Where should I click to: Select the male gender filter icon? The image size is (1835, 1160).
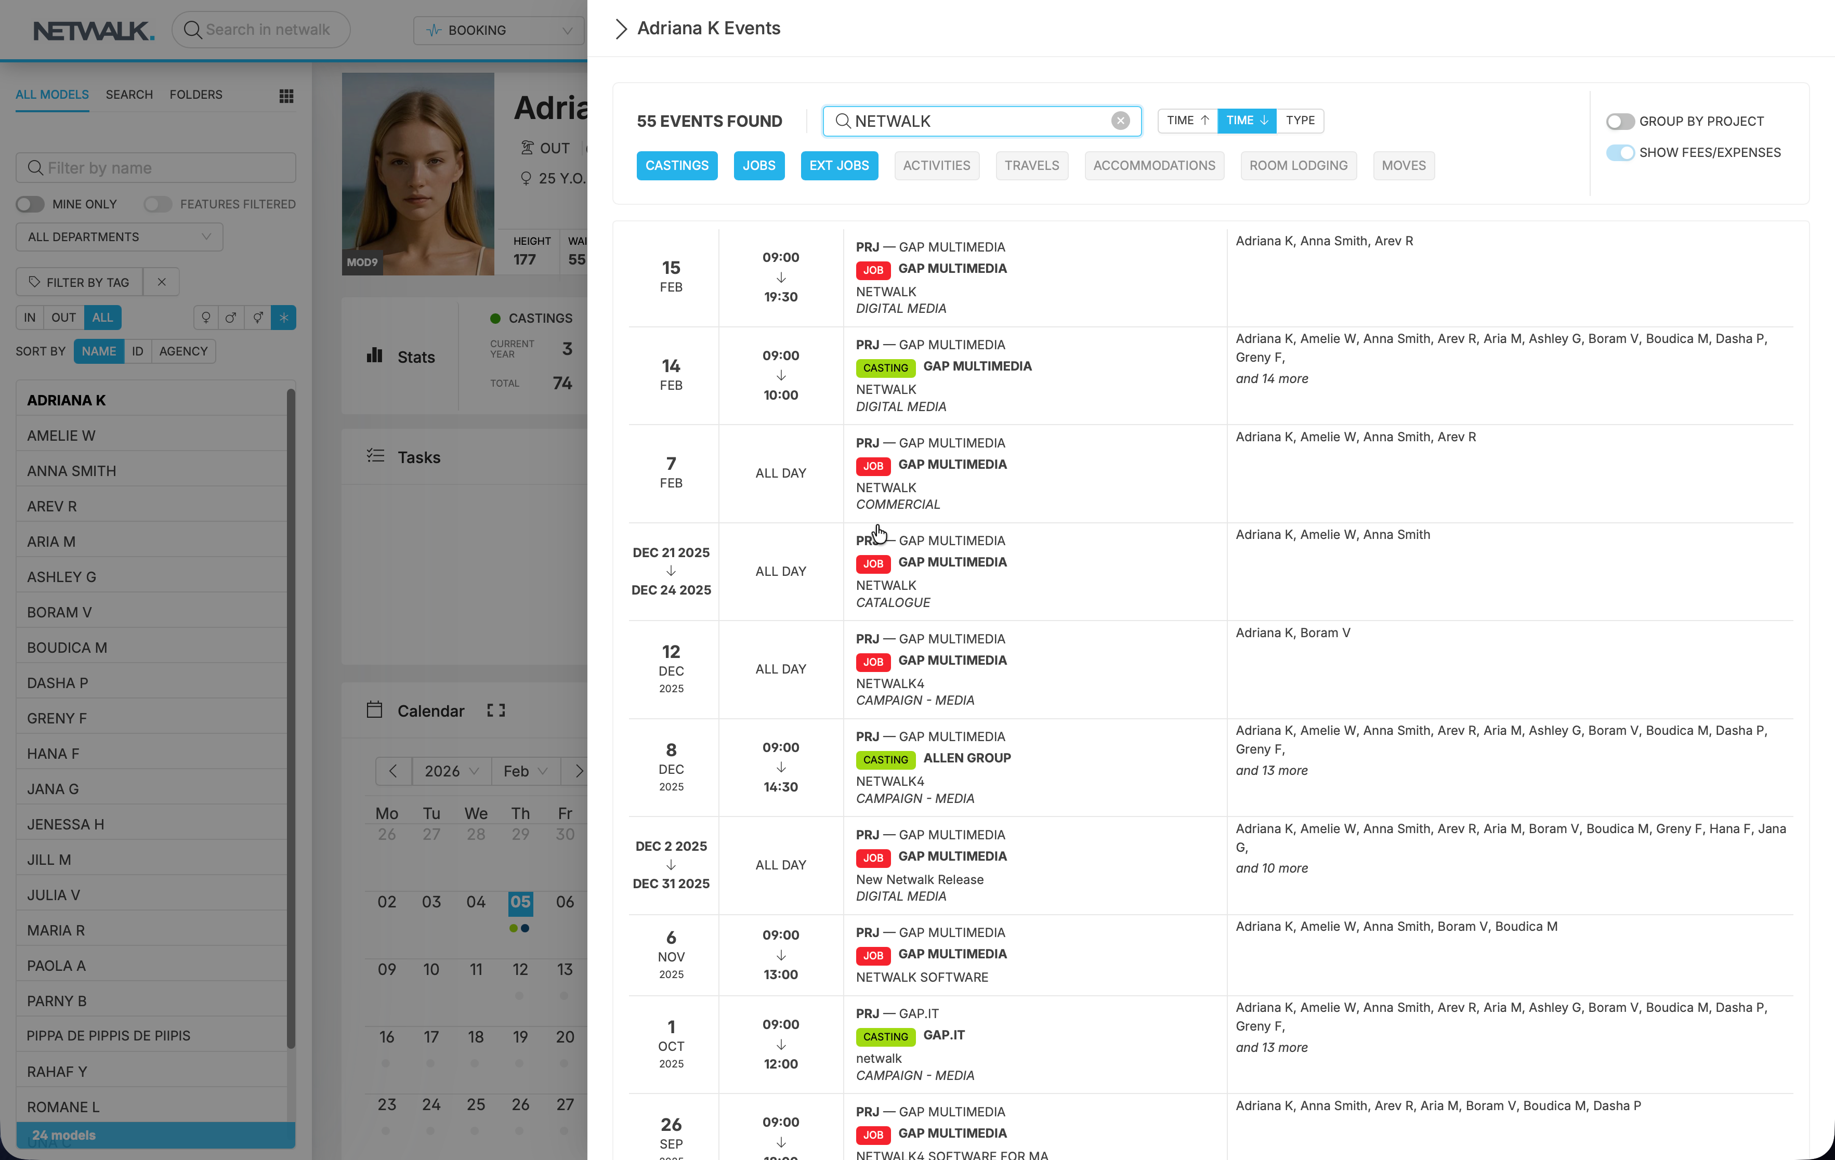pyautogui.click(x=232, y=318)
